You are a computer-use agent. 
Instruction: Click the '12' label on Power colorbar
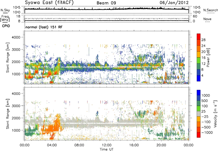coord(203,64)
